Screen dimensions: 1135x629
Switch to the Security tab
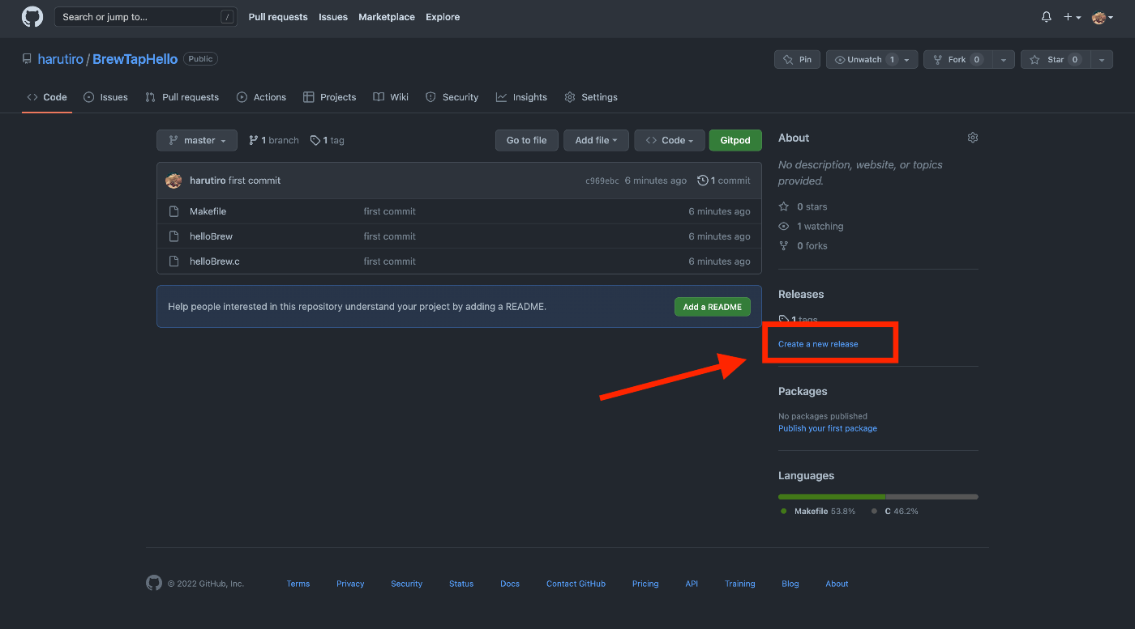tap(452, 97)
